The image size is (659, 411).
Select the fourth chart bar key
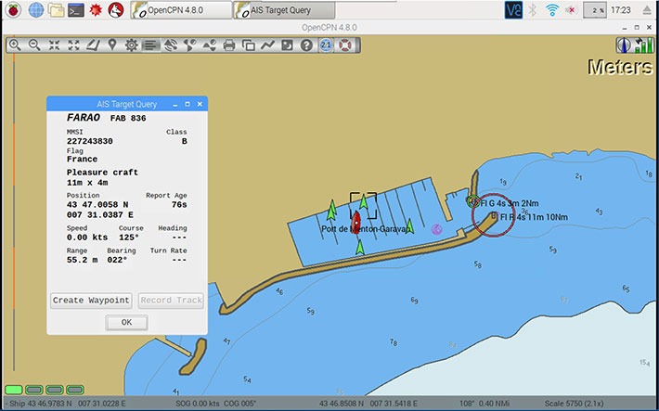coord(75,390)
